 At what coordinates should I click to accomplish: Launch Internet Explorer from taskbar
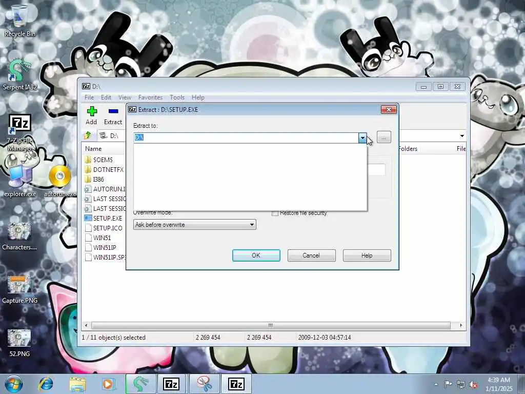[46, 384]
